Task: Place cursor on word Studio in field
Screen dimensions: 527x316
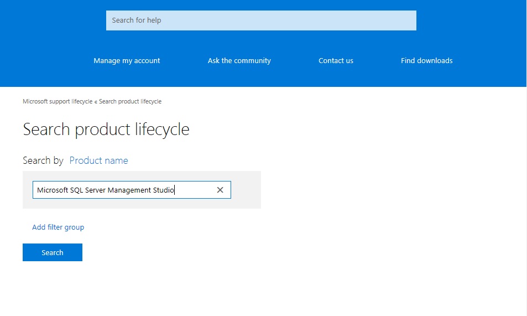Action: point(163,190)
